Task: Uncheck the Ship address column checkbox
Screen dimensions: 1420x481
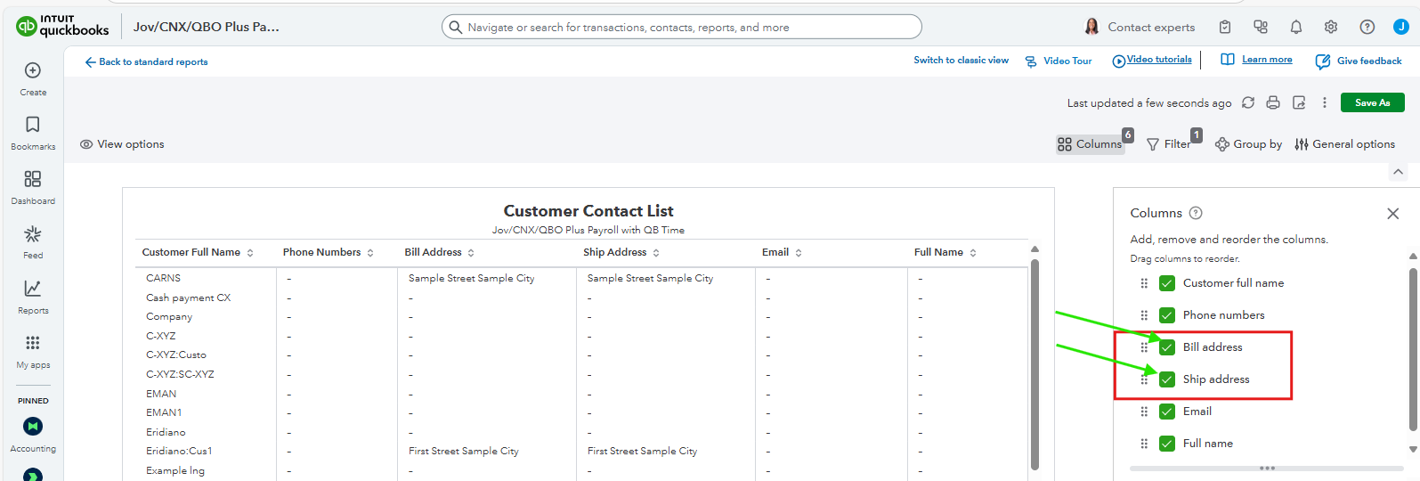Action: (x=1167, y=379)
